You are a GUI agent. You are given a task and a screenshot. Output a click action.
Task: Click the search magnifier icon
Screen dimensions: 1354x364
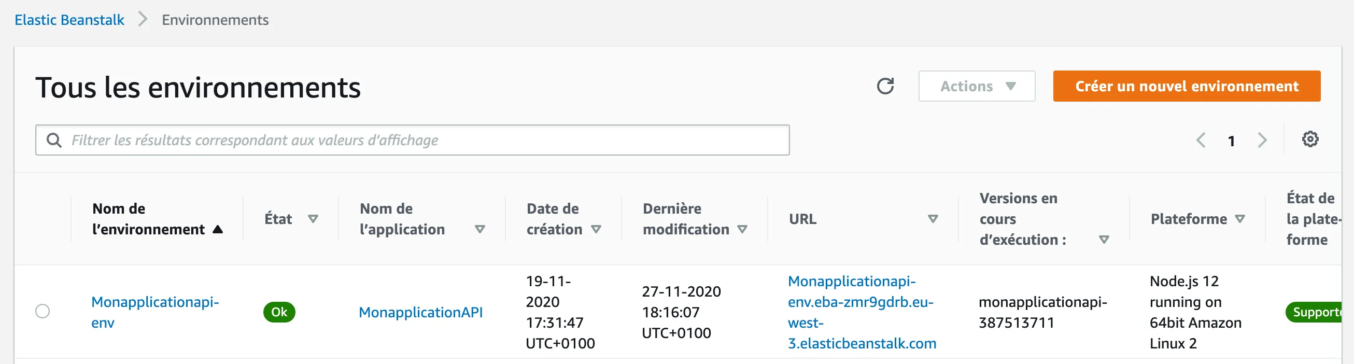tap(53, 141)
